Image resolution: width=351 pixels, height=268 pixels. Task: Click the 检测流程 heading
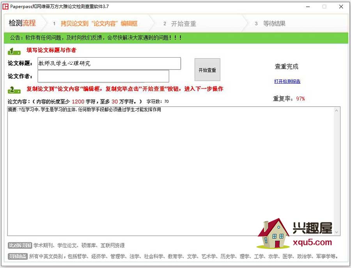22,23
